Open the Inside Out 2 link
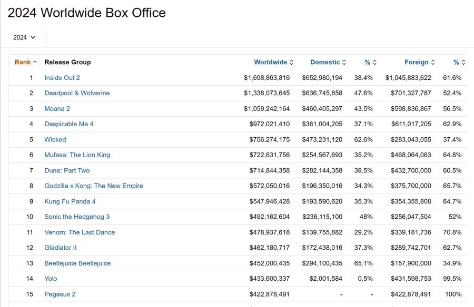474x307 pixels. coord(62,78)
